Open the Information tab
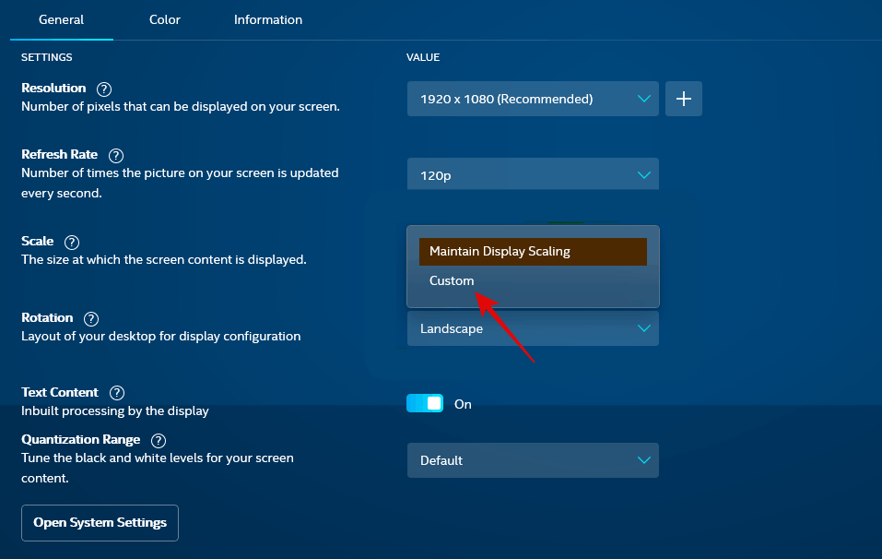Screen dimensions: 882x559 pyautogui.click(x=267, y=19)
